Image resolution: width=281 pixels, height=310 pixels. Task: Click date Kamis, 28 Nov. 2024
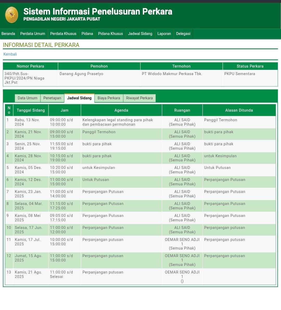point(28,158)
